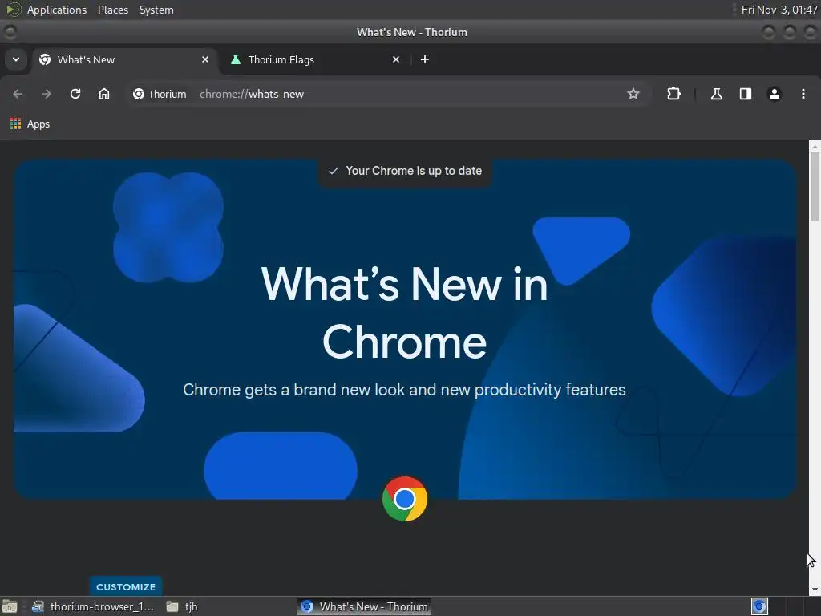Open the tab search dropdown arrow
Screen dimensions: 821x616
[x=16, y=59]
